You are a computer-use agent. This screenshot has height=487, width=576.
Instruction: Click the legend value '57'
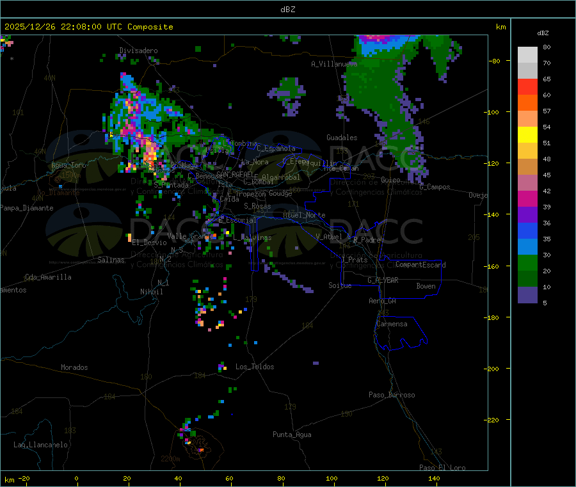click(x=547, y=111)
